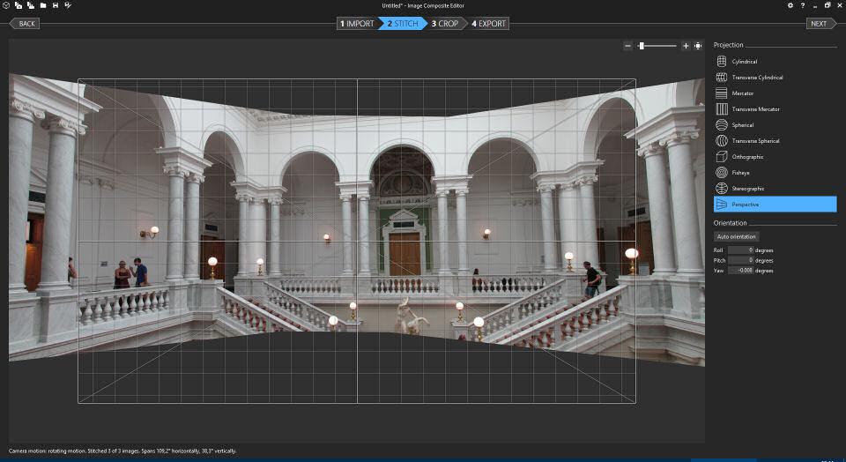846x462 pixels.
Task: Click the NEXT button
Action: pos(819,24)
